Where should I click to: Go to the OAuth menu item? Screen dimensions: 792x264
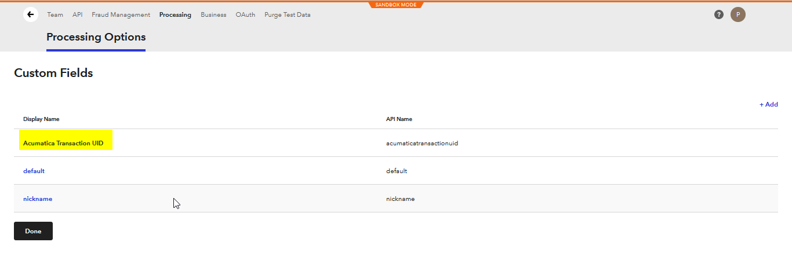tap(245, 14)
